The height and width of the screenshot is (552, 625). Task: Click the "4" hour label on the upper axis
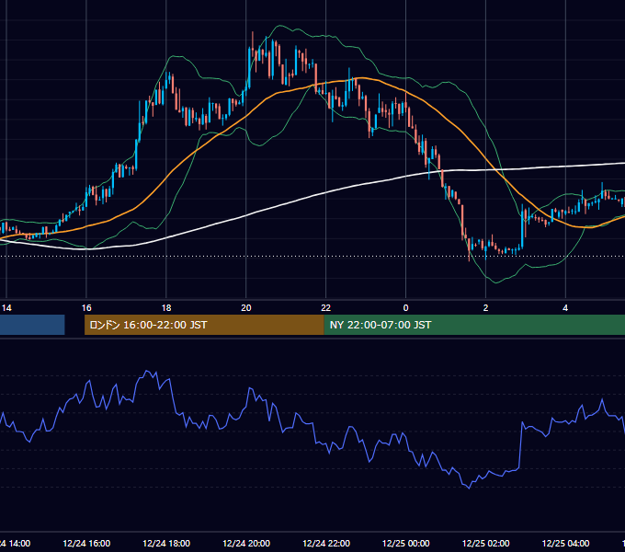[565, 308]
